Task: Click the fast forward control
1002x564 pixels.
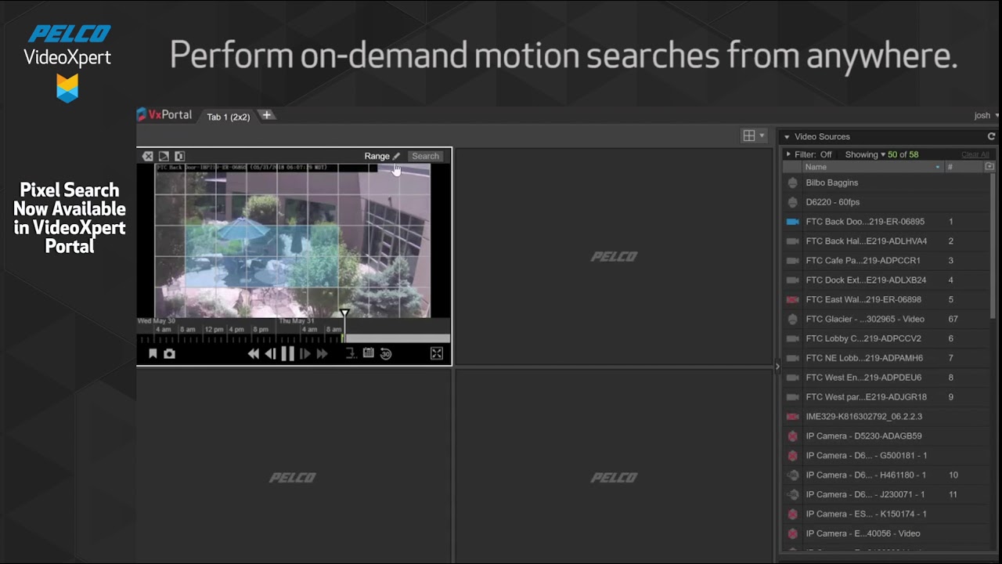Action: 322,354
